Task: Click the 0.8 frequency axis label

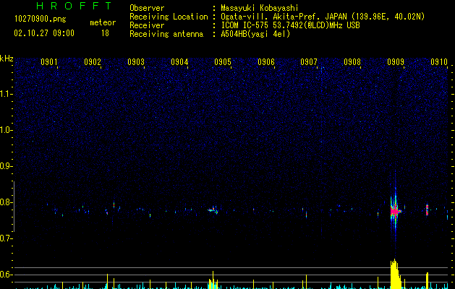Action: (x=6, y=202)
